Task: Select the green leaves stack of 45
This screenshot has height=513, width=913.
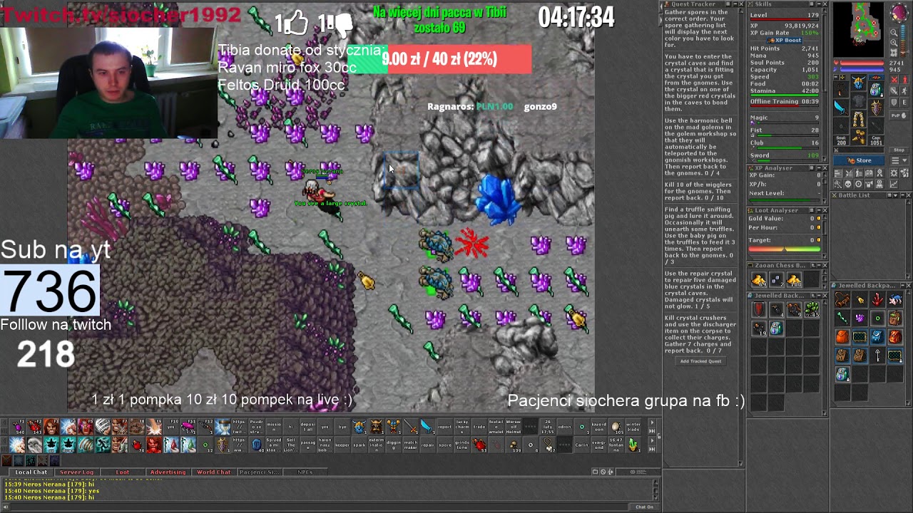Action: pyautogui.click(x=812, y=309)
